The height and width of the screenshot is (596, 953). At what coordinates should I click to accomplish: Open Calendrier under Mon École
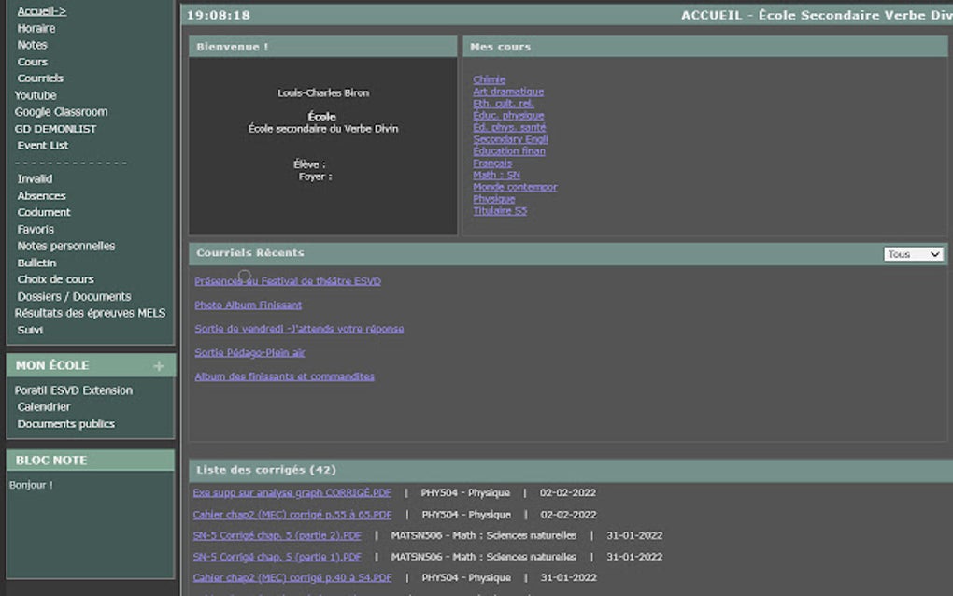click(x=44, y=407)
